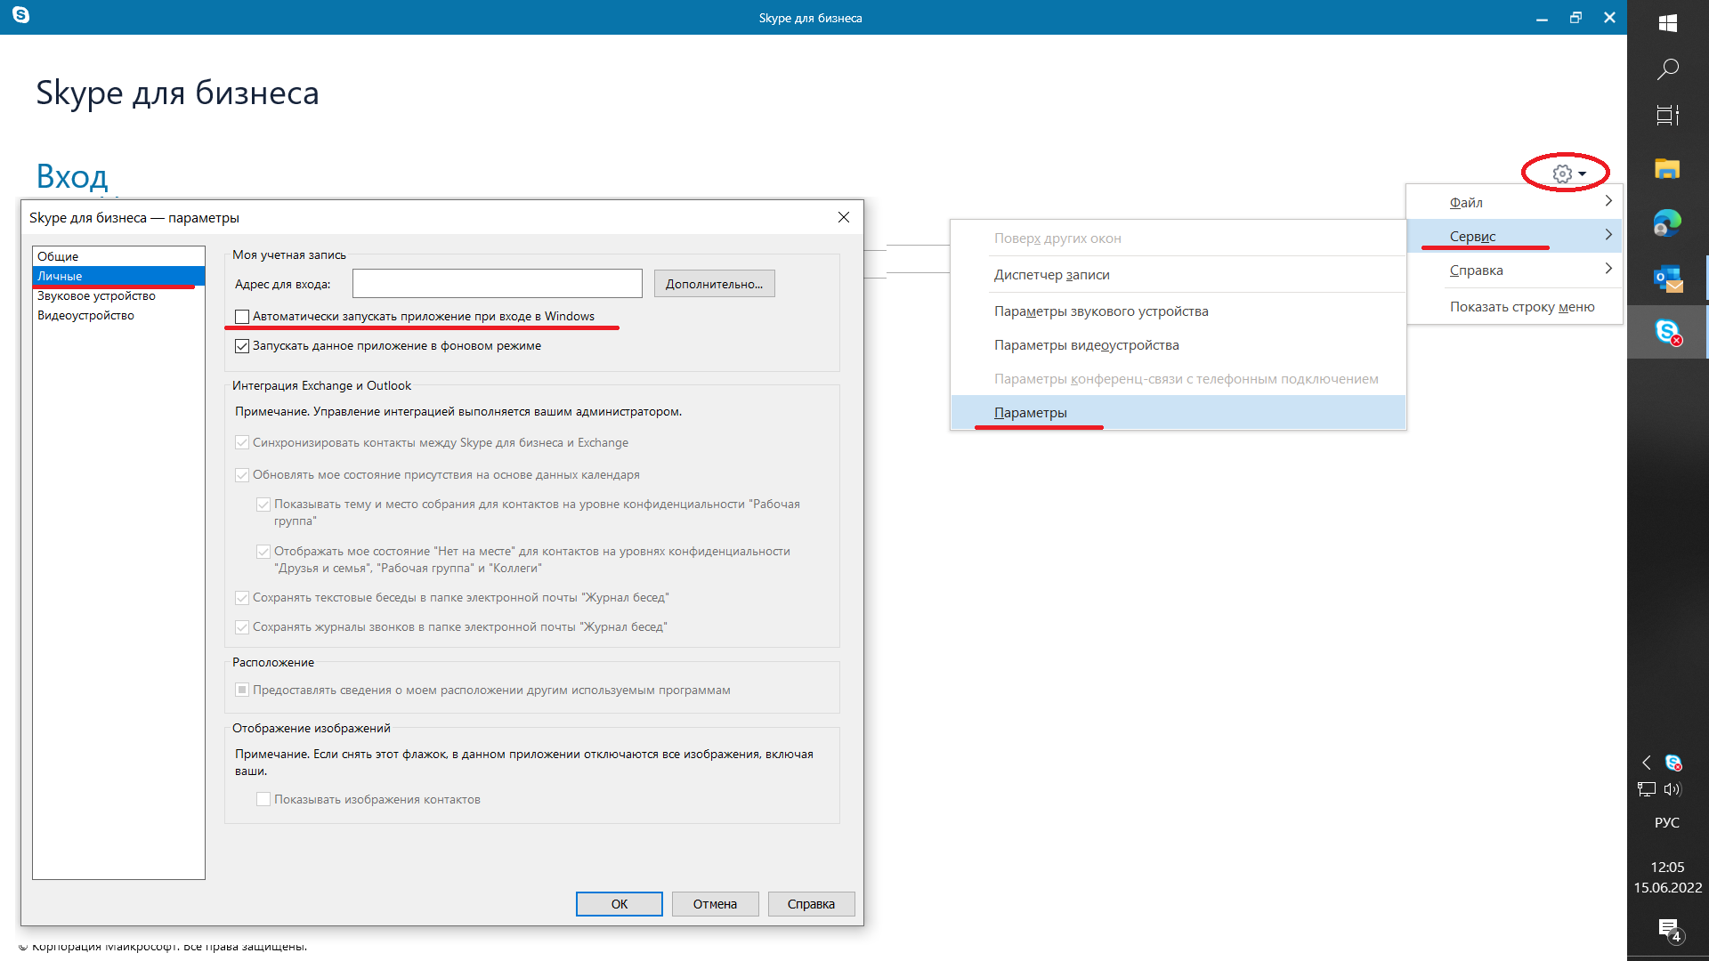Image resolution: width=1709 pixels, height=961 pixels.
Task: Select Личные in settings list
Action: [x=118, y=276]
